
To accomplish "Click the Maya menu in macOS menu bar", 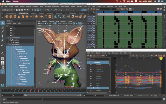I will pos(8,1).
